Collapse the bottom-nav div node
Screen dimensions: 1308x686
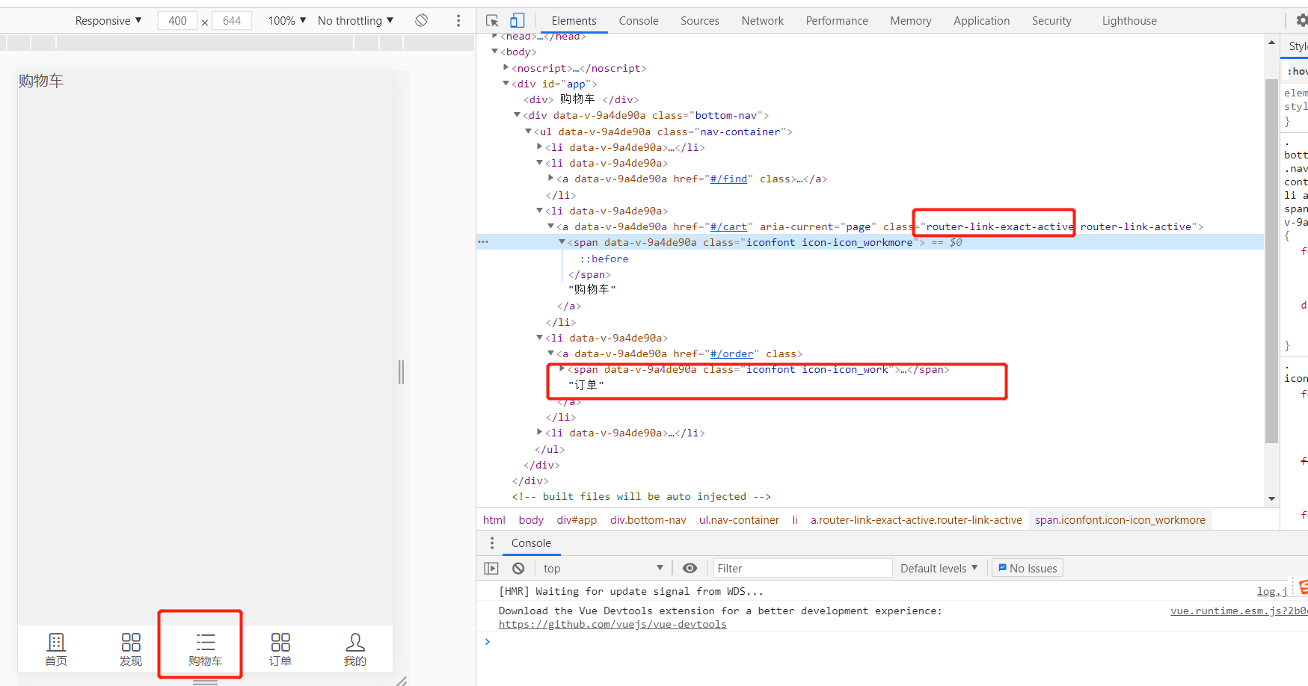click(517, 115)
